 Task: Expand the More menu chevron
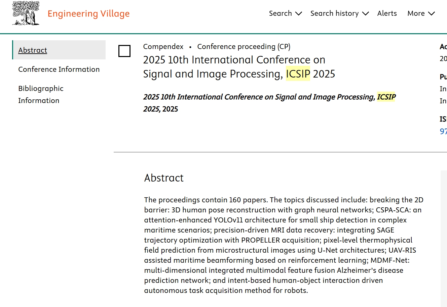pos(432,14)
